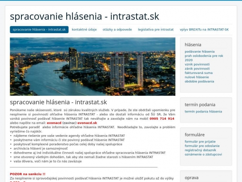Click the 'hlásenia' sidebar heading
This screenshot has width=242, height=182.
(x=193, y=45)
